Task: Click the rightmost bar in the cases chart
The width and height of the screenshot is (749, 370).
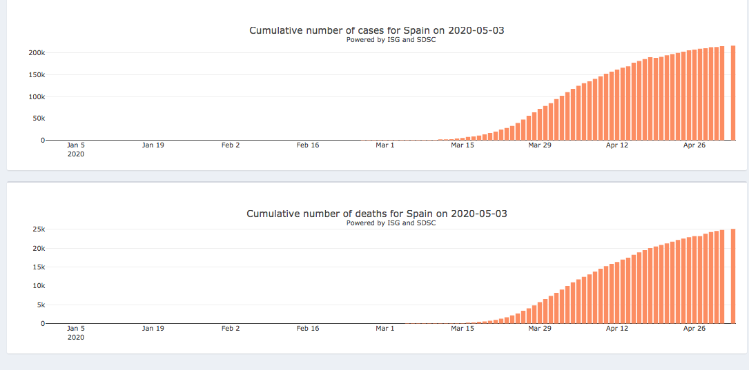Action: tap(733, 93)
